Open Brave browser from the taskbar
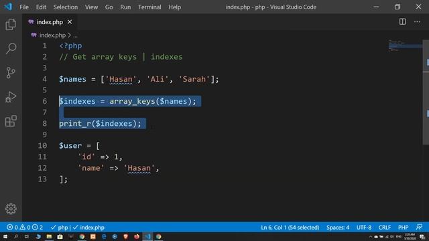This screenshot has width=429, height=241. [125, 236]
